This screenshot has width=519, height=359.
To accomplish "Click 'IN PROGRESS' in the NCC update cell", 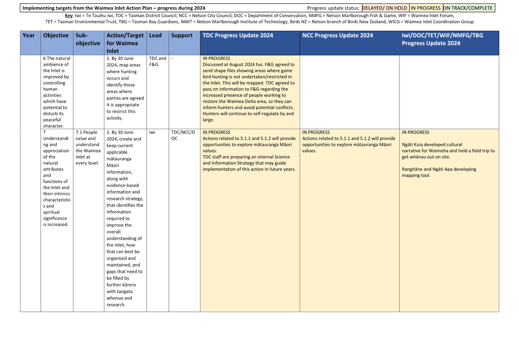I will pos(316,132).
